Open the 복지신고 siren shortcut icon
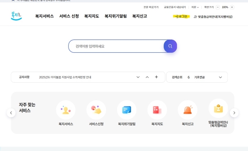Image resolution: width=248 pixels, height=151 pixels. click(188, 110)
